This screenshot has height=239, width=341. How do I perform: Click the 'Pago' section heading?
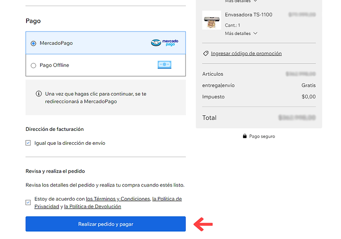pyautogui.click(x=33, y=21)
